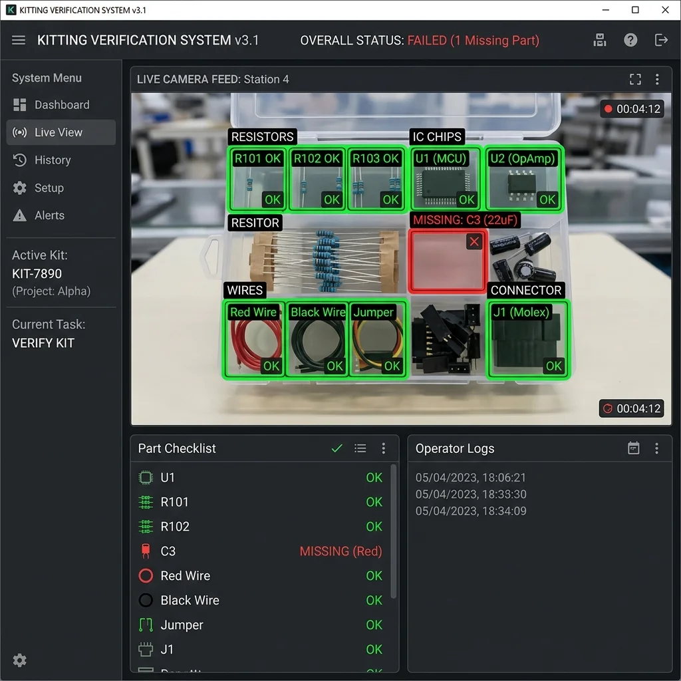Viewport: 681px width, 681px height.
Task: Click the Black Wire detection box
Action: [x=317, y=339]
